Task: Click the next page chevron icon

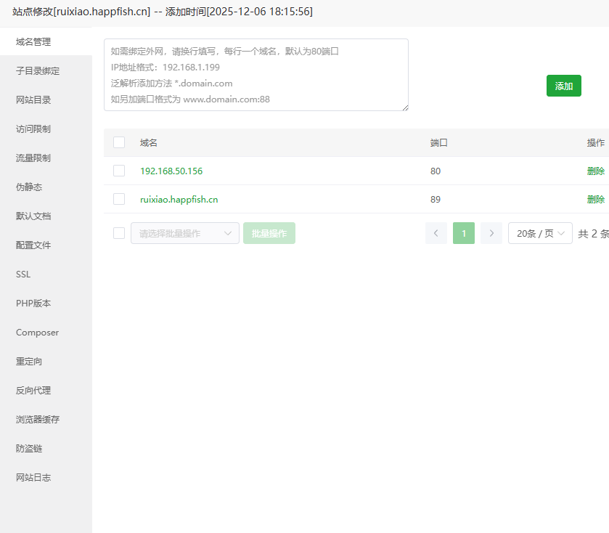Action: tap(490, 232)
